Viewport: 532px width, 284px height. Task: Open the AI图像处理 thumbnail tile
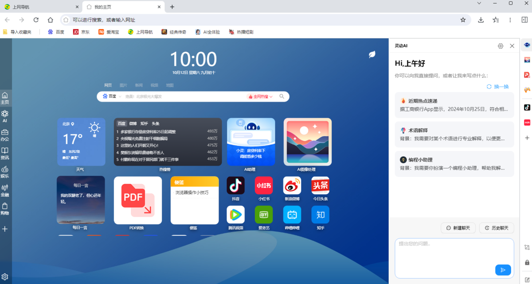coord(308,142)
